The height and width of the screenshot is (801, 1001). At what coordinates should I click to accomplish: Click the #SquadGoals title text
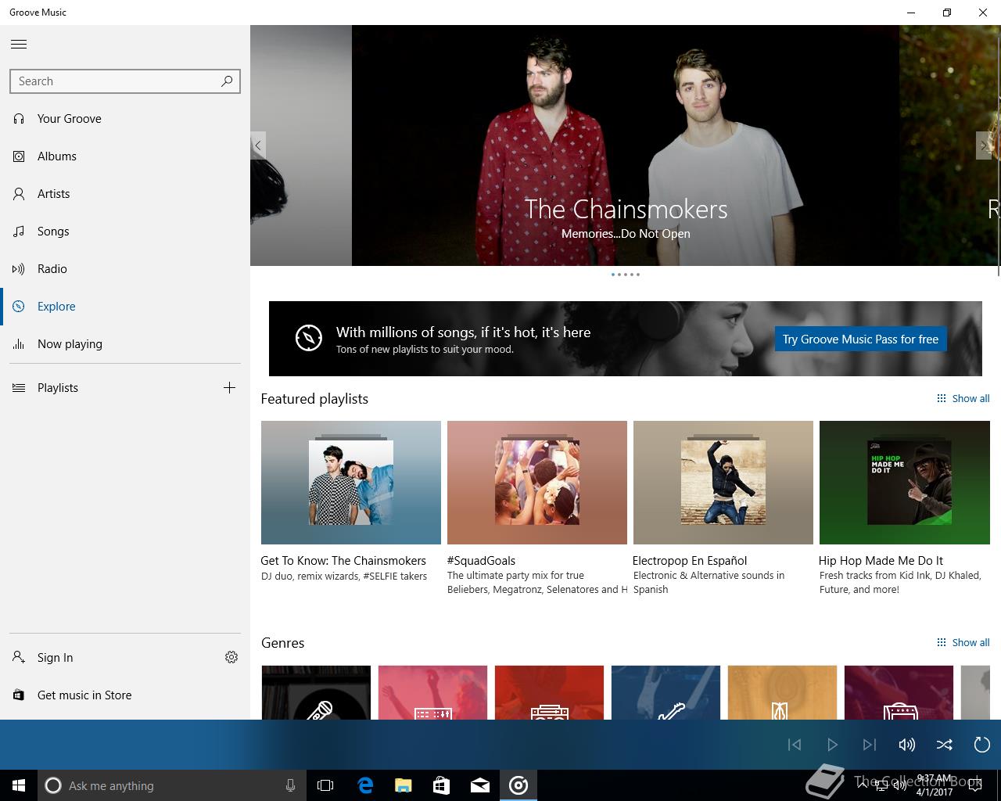[x=481, y=561]
